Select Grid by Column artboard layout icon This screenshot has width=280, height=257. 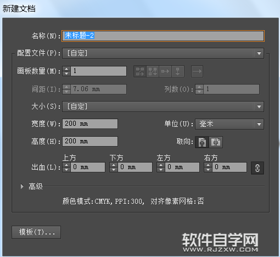[153, 71]
